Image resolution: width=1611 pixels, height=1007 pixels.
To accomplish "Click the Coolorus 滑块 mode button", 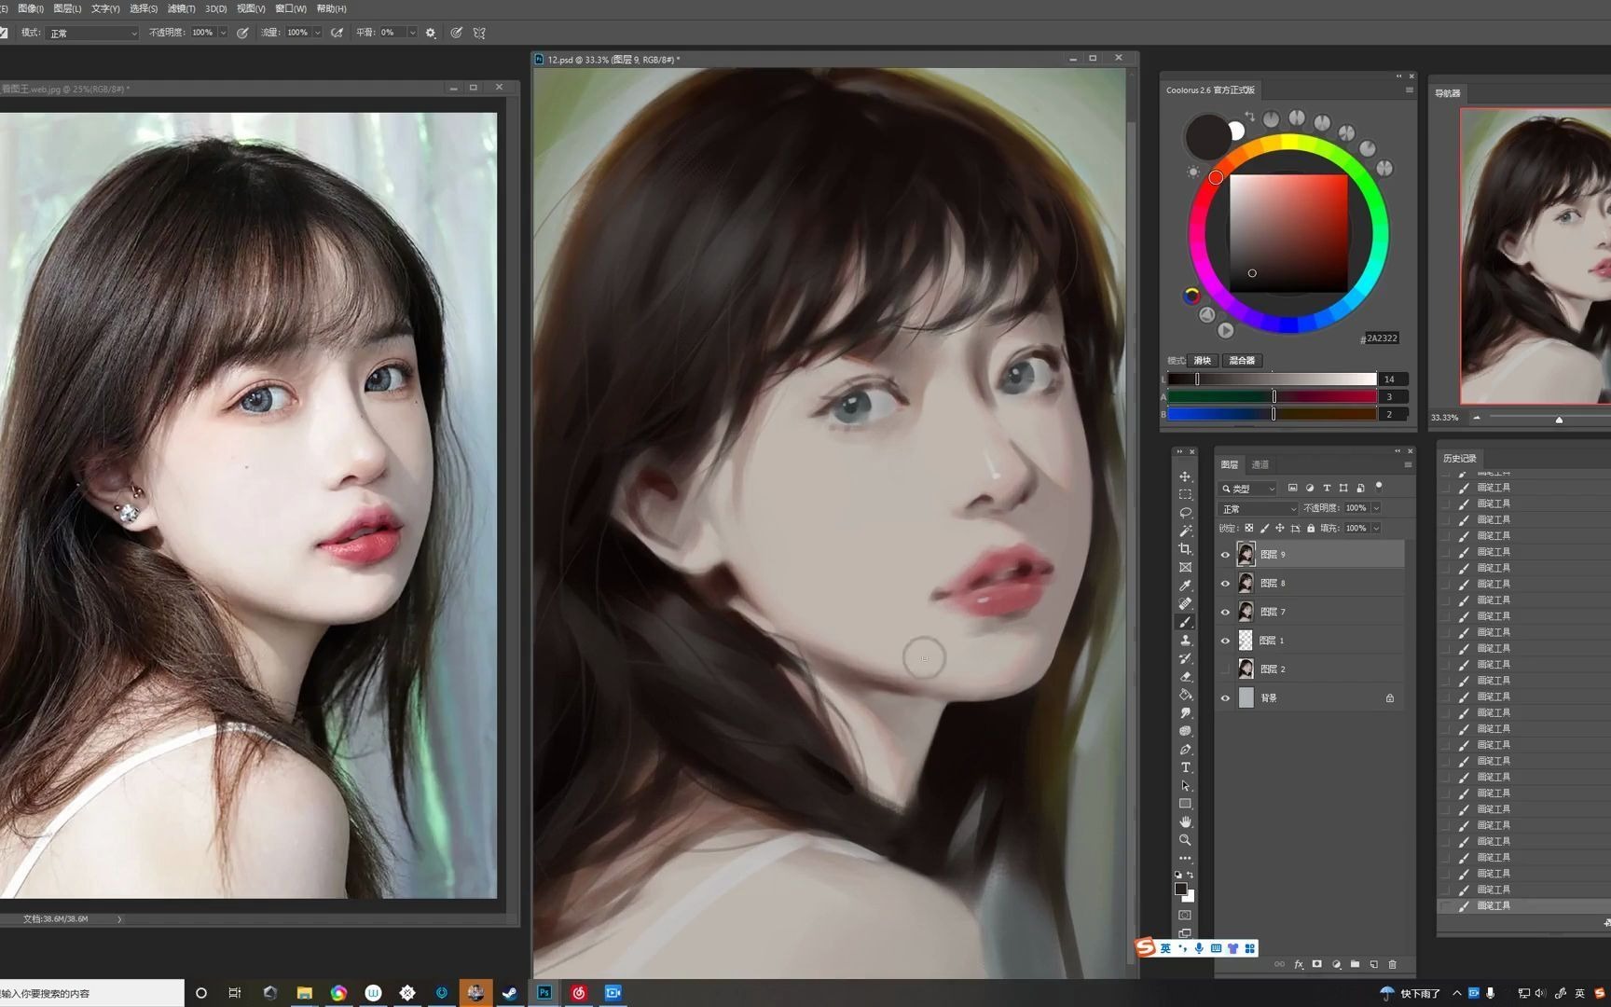I will pos(1203,360).
